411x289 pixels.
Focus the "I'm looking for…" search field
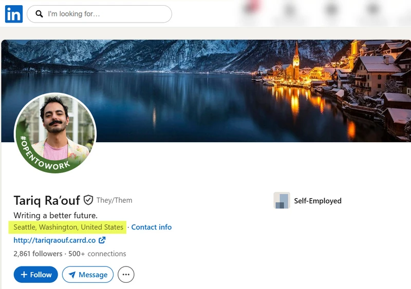coord(99,14)
